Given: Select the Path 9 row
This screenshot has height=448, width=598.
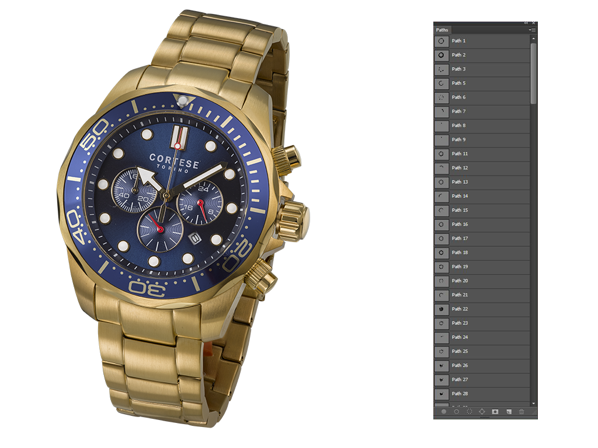Looking at the screenshot, I should click(482, 139).
